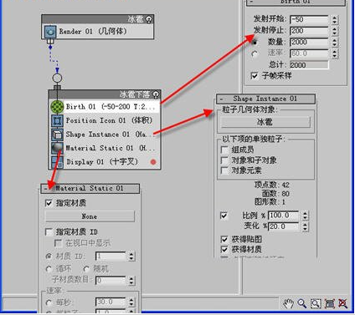Select the 材质 ID radio button

[49, 256]
